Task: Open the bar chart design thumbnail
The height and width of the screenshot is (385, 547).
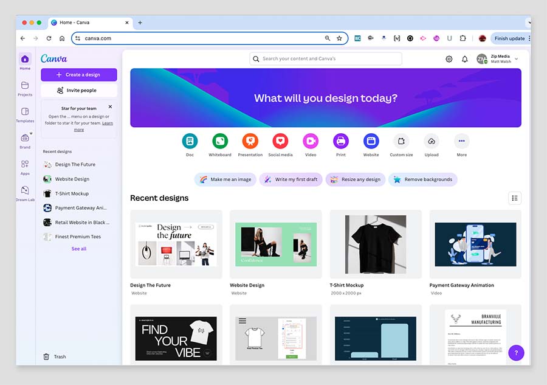Action: point(376,335)
